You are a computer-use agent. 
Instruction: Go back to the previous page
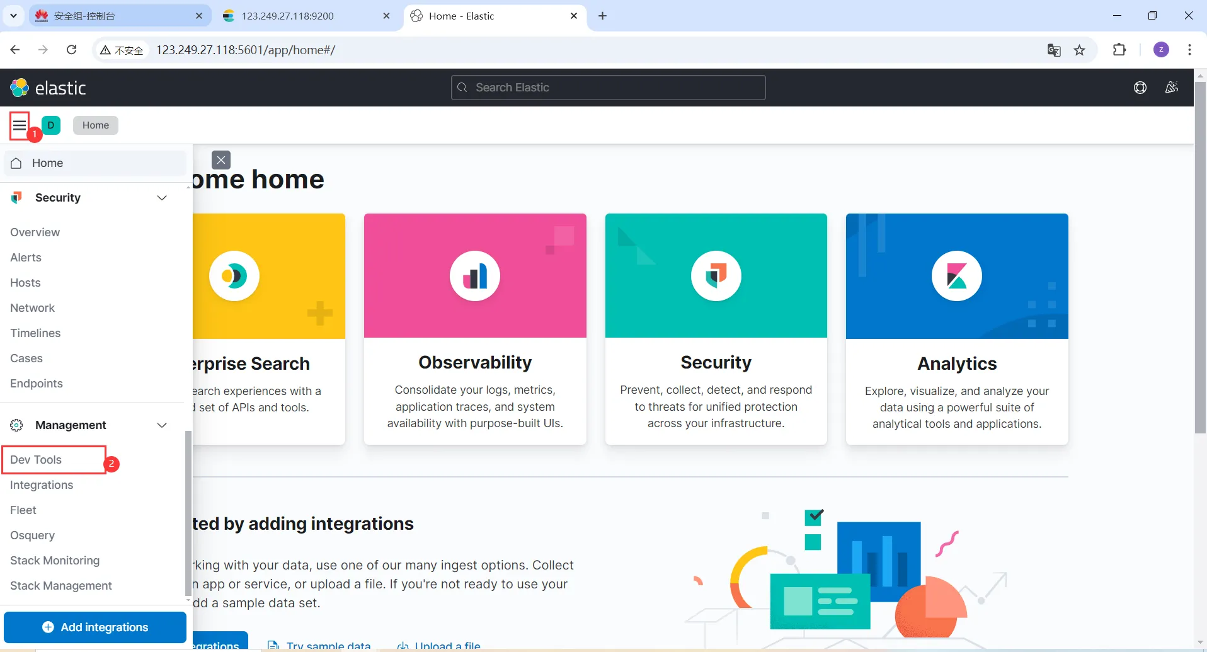point(16,50)
